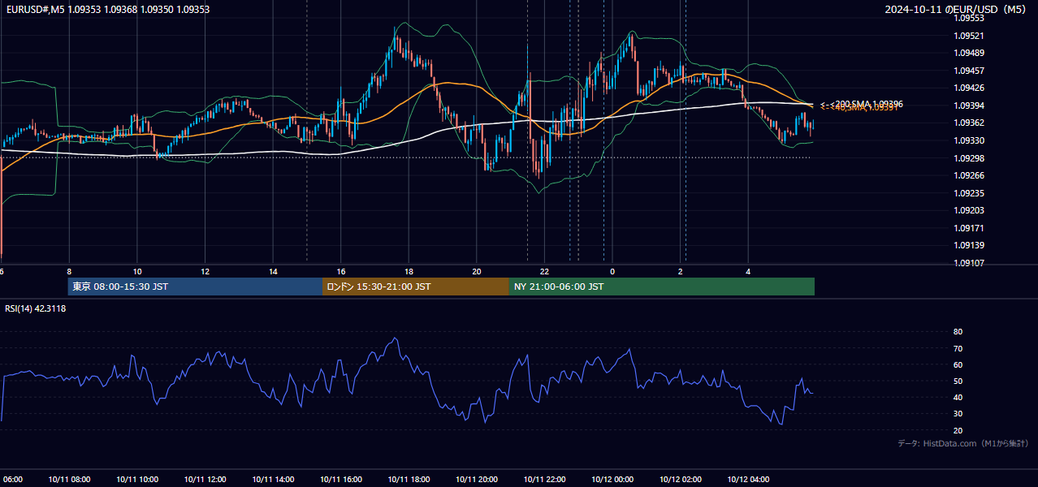This screenshot has width=1038, height=487.
Task: Click hour label 18 under price chart
Action: 409,271
